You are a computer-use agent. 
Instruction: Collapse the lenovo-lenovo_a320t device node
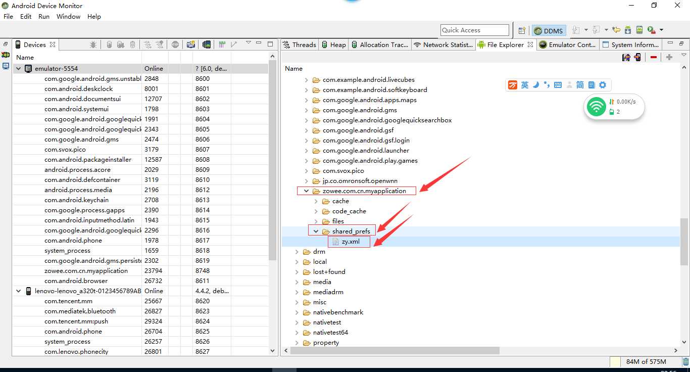click(x=19, y=291)
